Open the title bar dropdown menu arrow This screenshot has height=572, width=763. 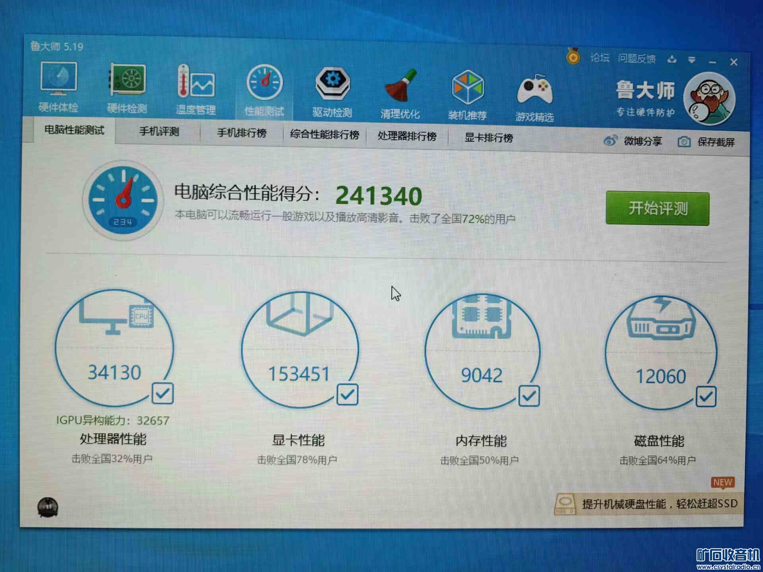(692, 60)
